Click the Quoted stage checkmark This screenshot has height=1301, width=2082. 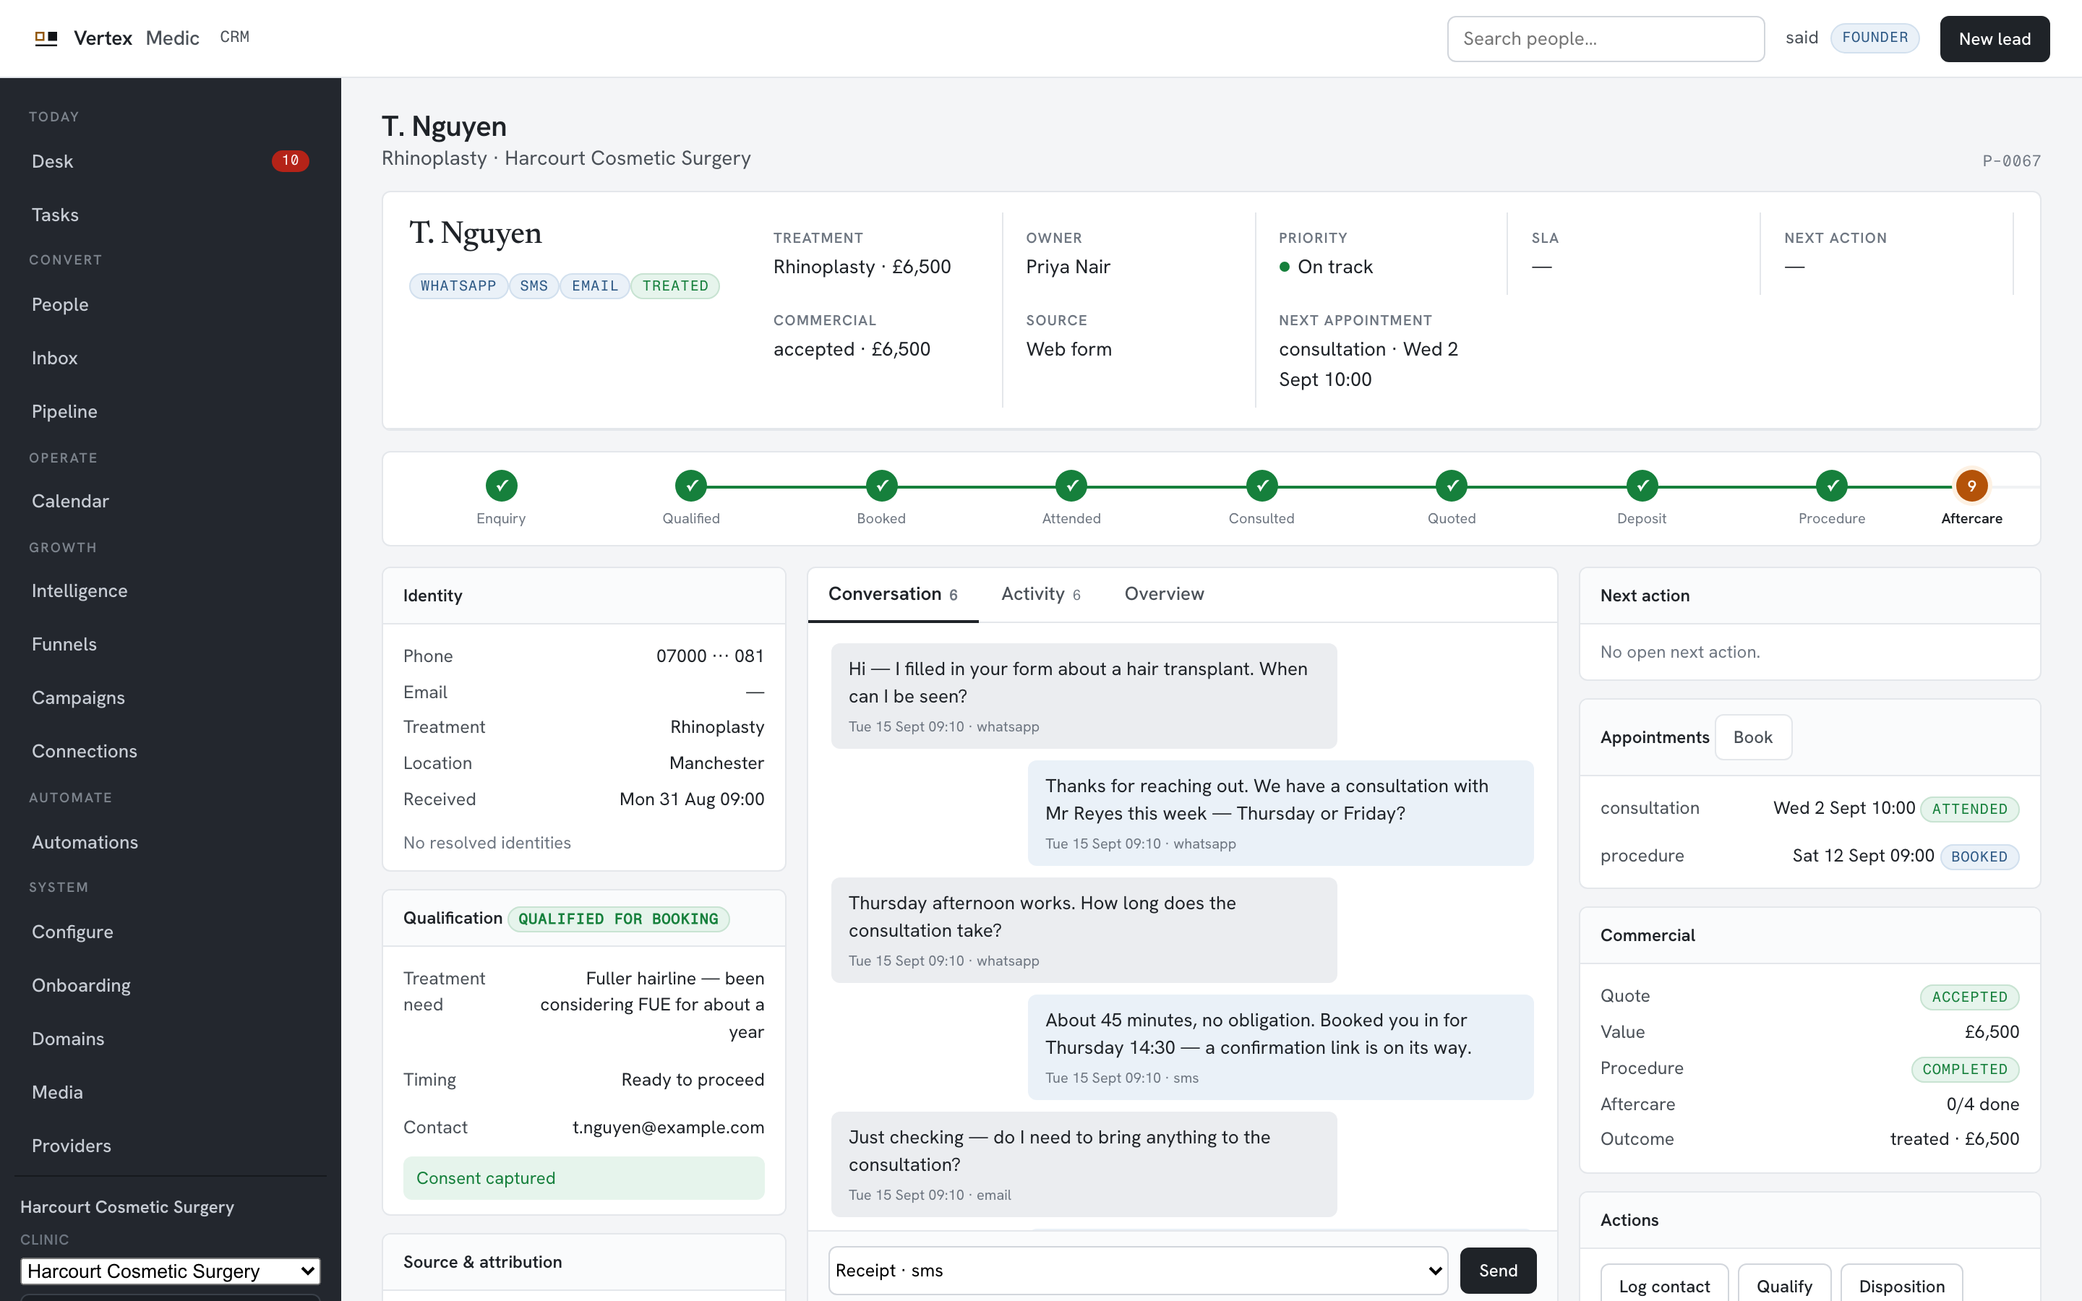pyautogui.click(x=1452, y=485)
